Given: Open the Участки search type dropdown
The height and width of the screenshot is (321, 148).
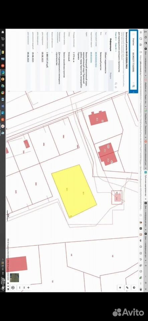Looking at the screenshot, I should click(134, 42).
